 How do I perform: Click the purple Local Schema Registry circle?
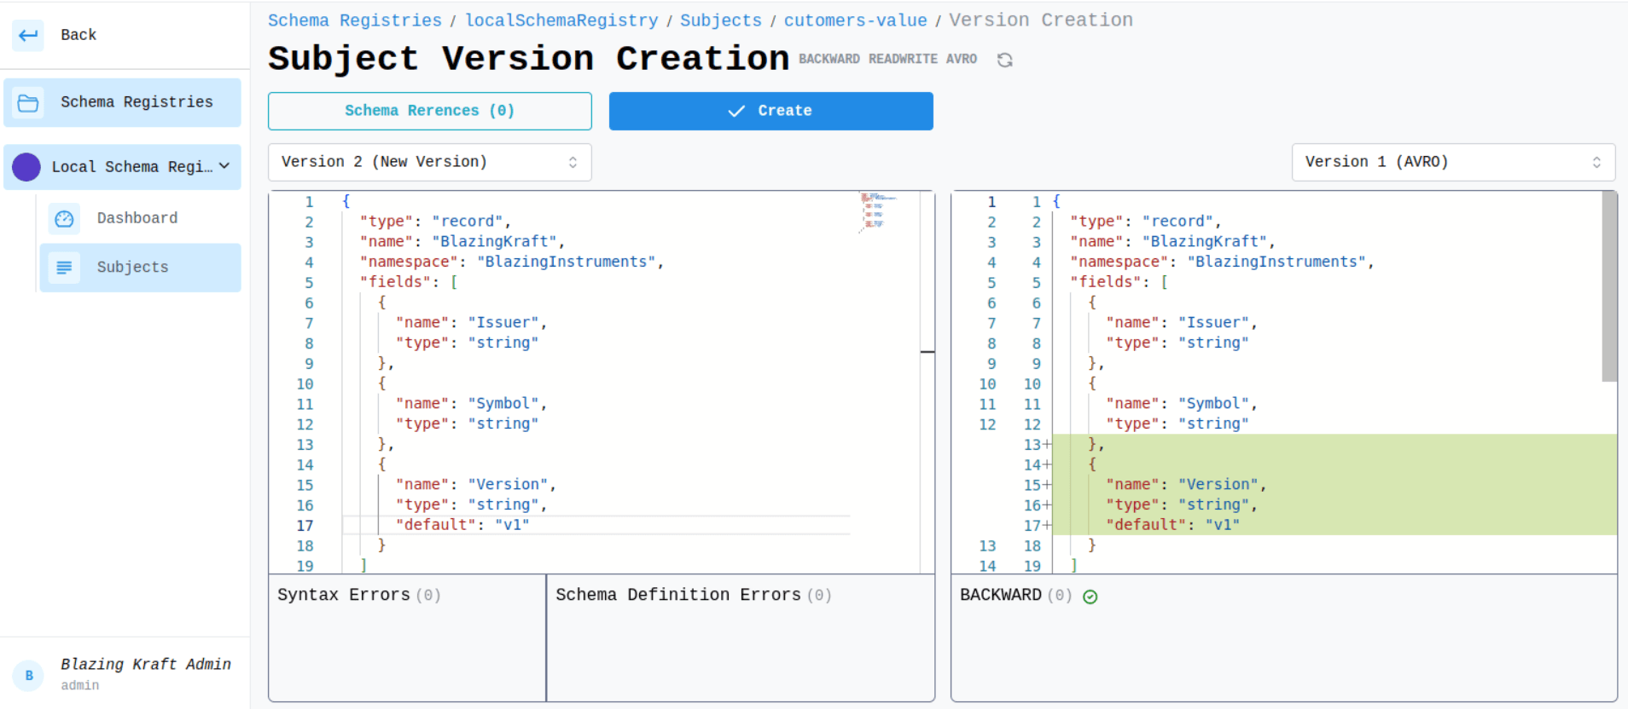tap(26, 167)
